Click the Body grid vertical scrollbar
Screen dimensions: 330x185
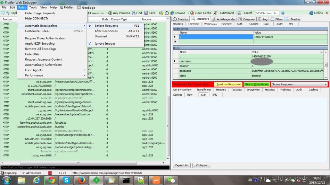[x=326, y=65]
